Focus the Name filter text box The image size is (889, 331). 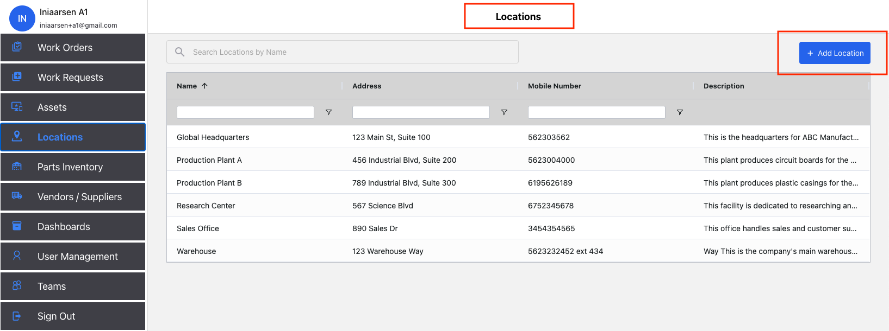245,112
